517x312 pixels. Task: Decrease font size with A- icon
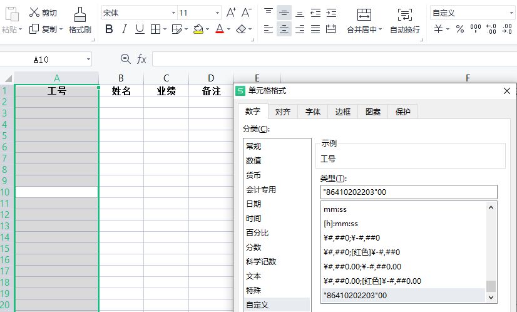(247, 13)
